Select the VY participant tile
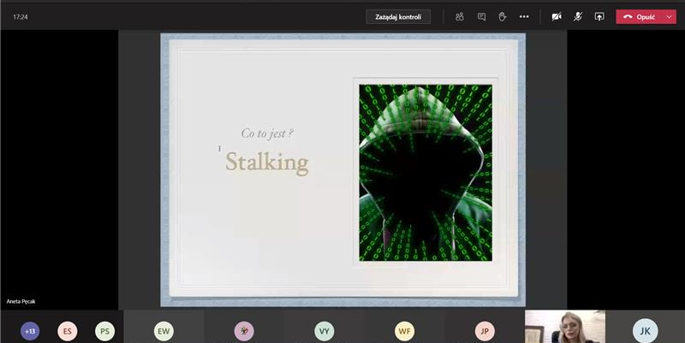Viewport: 685px width, 343px height. [325, 327]
